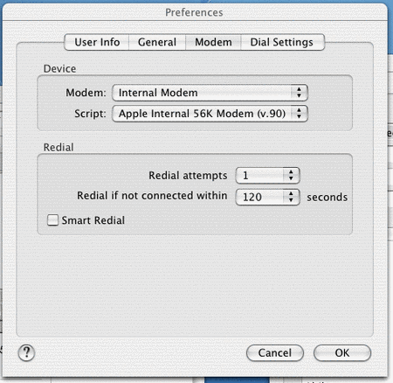The image size is (393, 383).
Task: Enable the Smart Redial checkbox
Action: tap(52, 220)
